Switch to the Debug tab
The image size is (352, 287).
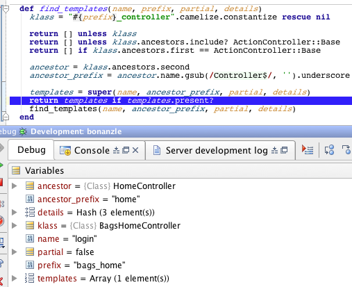pos(31,150)
